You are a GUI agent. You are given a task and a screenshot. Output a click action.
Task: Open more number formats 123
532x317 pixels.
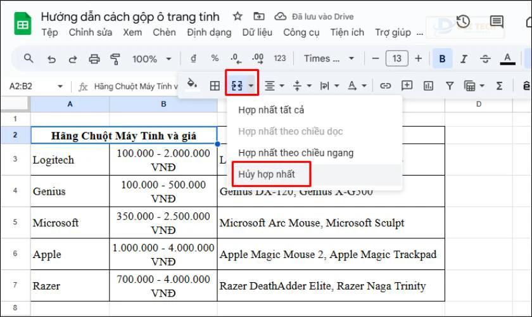pyautogui.click(x=280, y=58)
